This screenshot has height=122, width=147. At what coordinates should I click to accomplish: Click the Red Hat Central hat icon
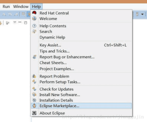34,13
